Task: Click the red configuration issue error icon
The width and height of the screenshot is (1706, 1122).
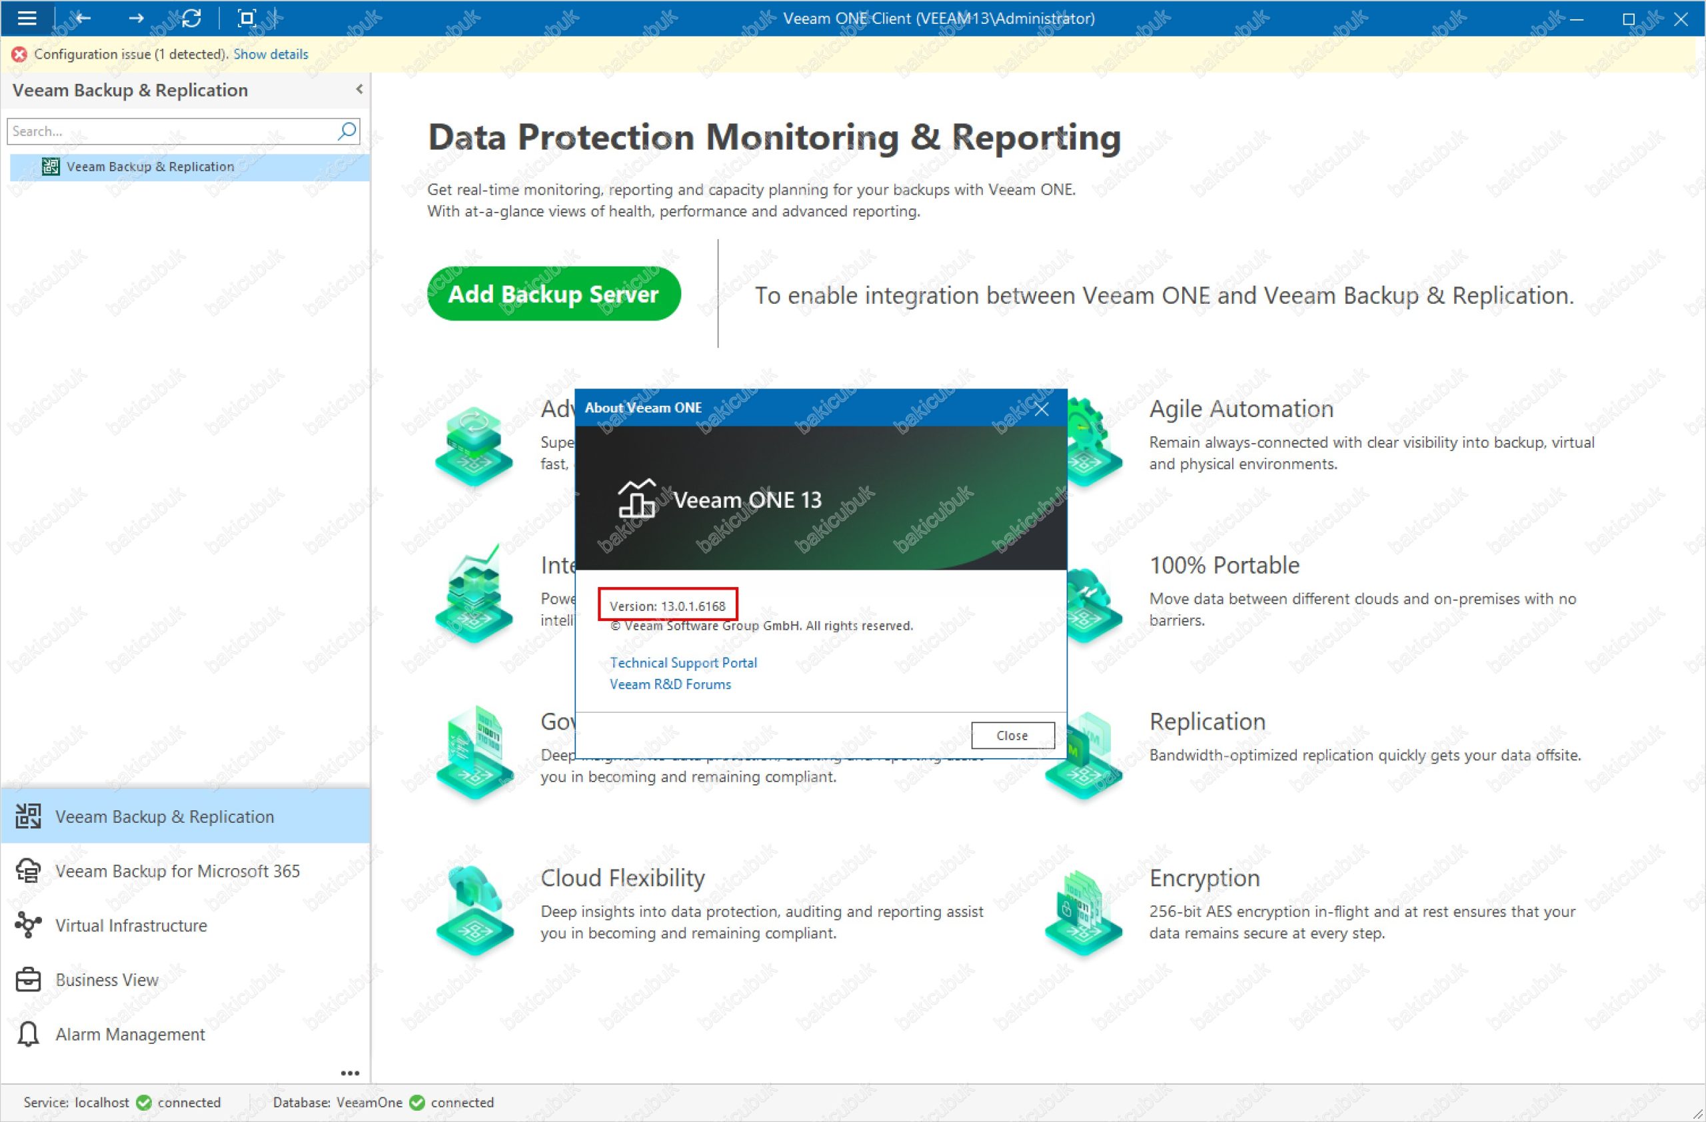Action: (x=19, y=55)
